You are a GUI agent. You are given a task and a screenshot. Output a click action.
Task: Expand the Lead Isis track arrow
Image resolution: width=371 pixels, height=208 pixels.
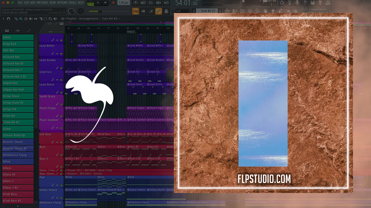pos(57,79)
